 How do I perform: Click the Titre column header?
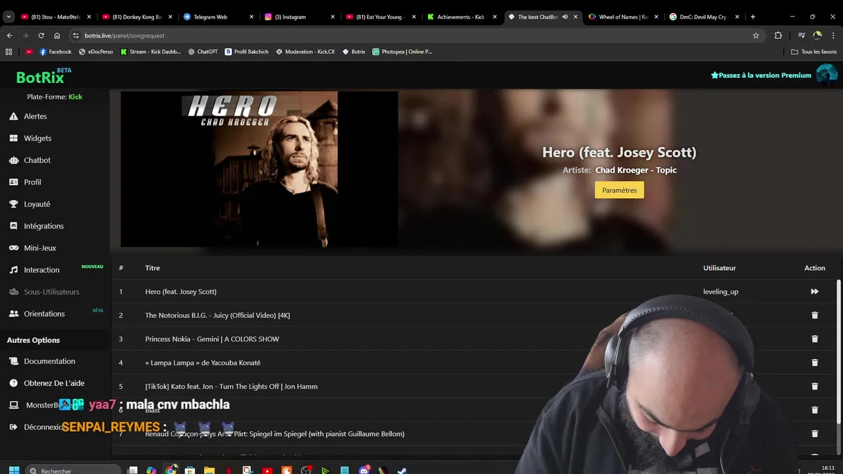click(152, 268)
